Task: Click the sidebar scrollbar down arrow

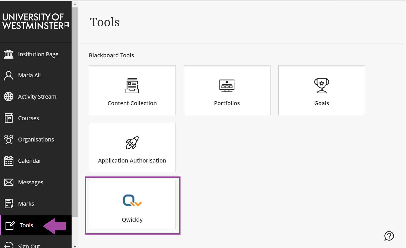Action: [75, 246]
